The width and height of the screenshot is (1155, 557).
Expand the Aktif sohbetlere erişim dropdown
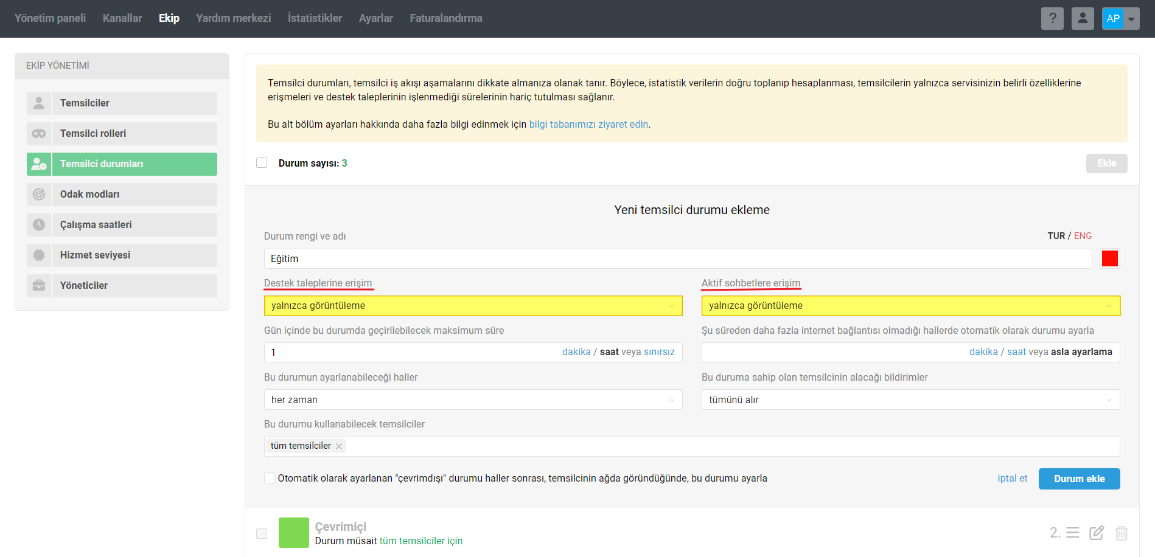[910, 306]
